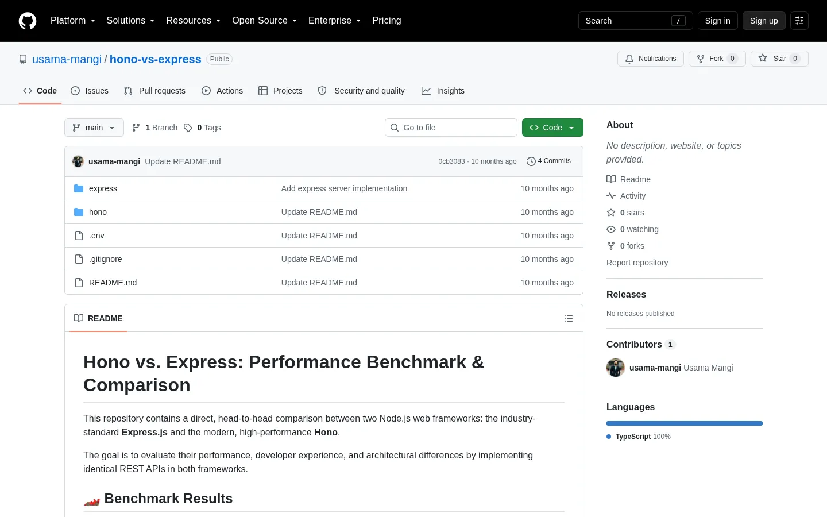Open the express folder name
This screenshot has width=827, height=517.
(103, 188)
